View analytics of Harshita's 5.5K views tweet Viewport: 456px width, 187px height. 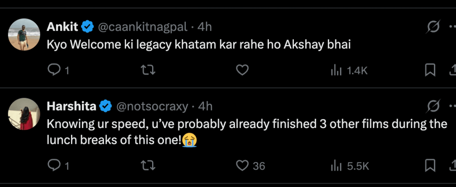click(336, 166)
